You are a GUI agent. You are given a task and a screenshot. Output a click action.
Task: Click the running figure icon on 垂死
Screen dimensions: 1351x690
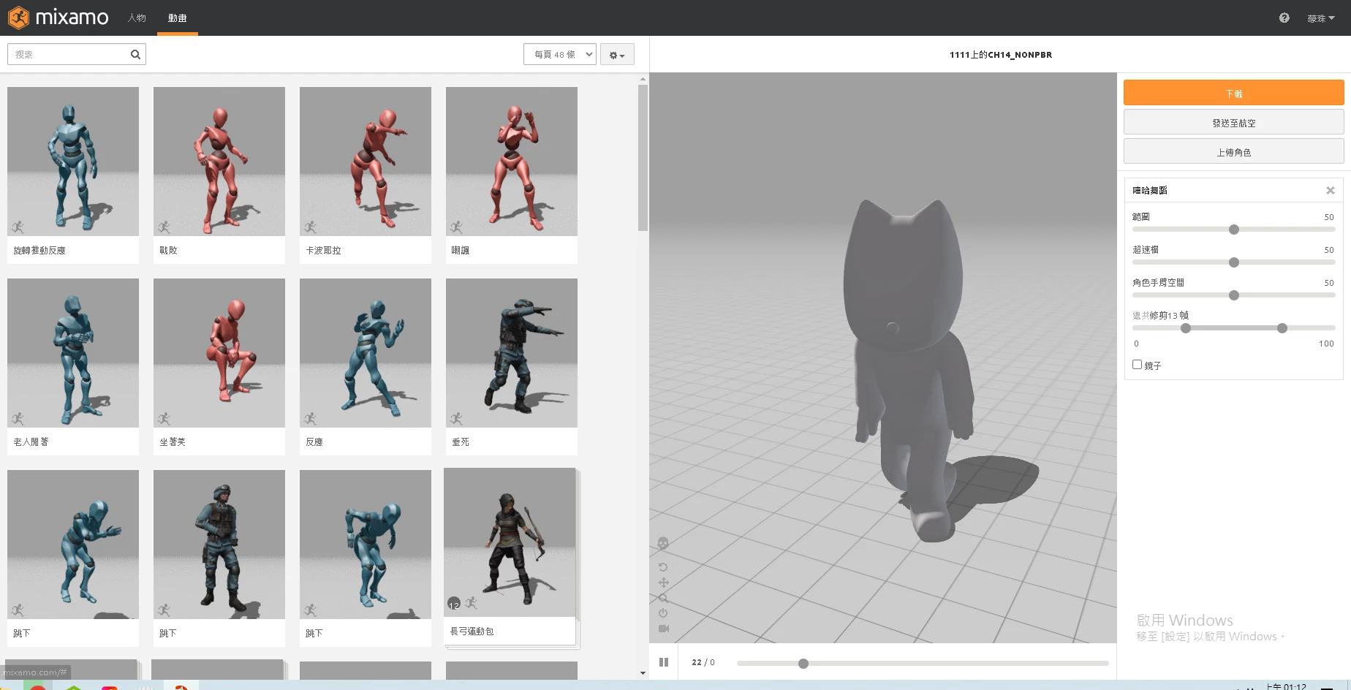456,419
